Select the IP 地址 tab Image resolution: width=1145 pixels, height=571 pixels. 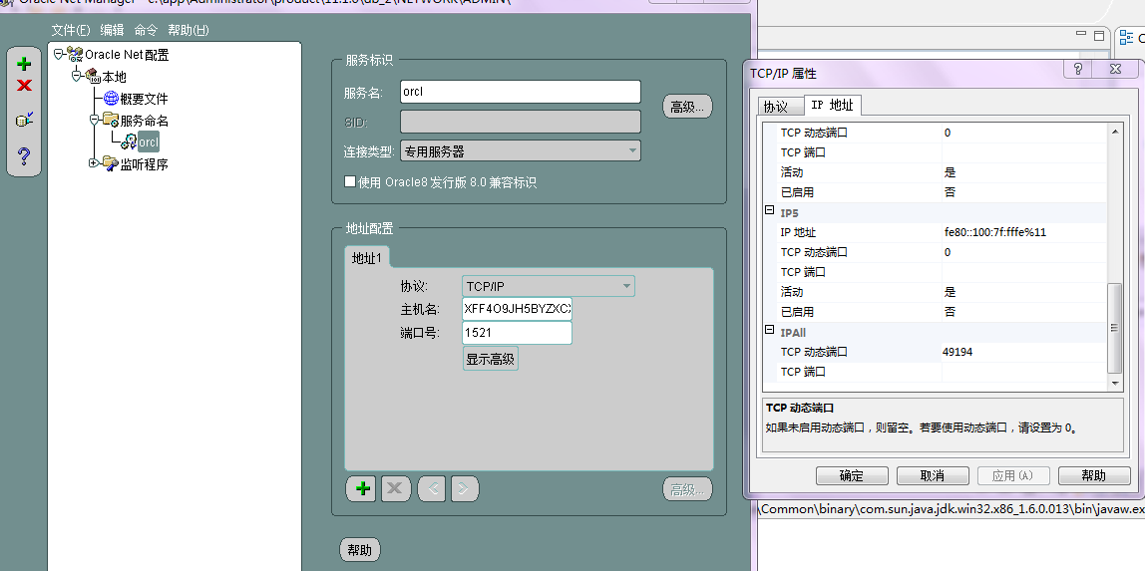click(x=833, y=105)
